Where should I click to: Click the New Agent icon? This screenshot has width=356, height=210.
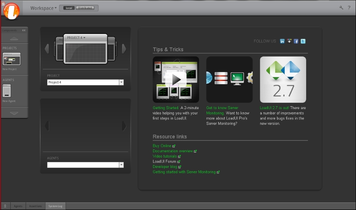click(7, 91)
